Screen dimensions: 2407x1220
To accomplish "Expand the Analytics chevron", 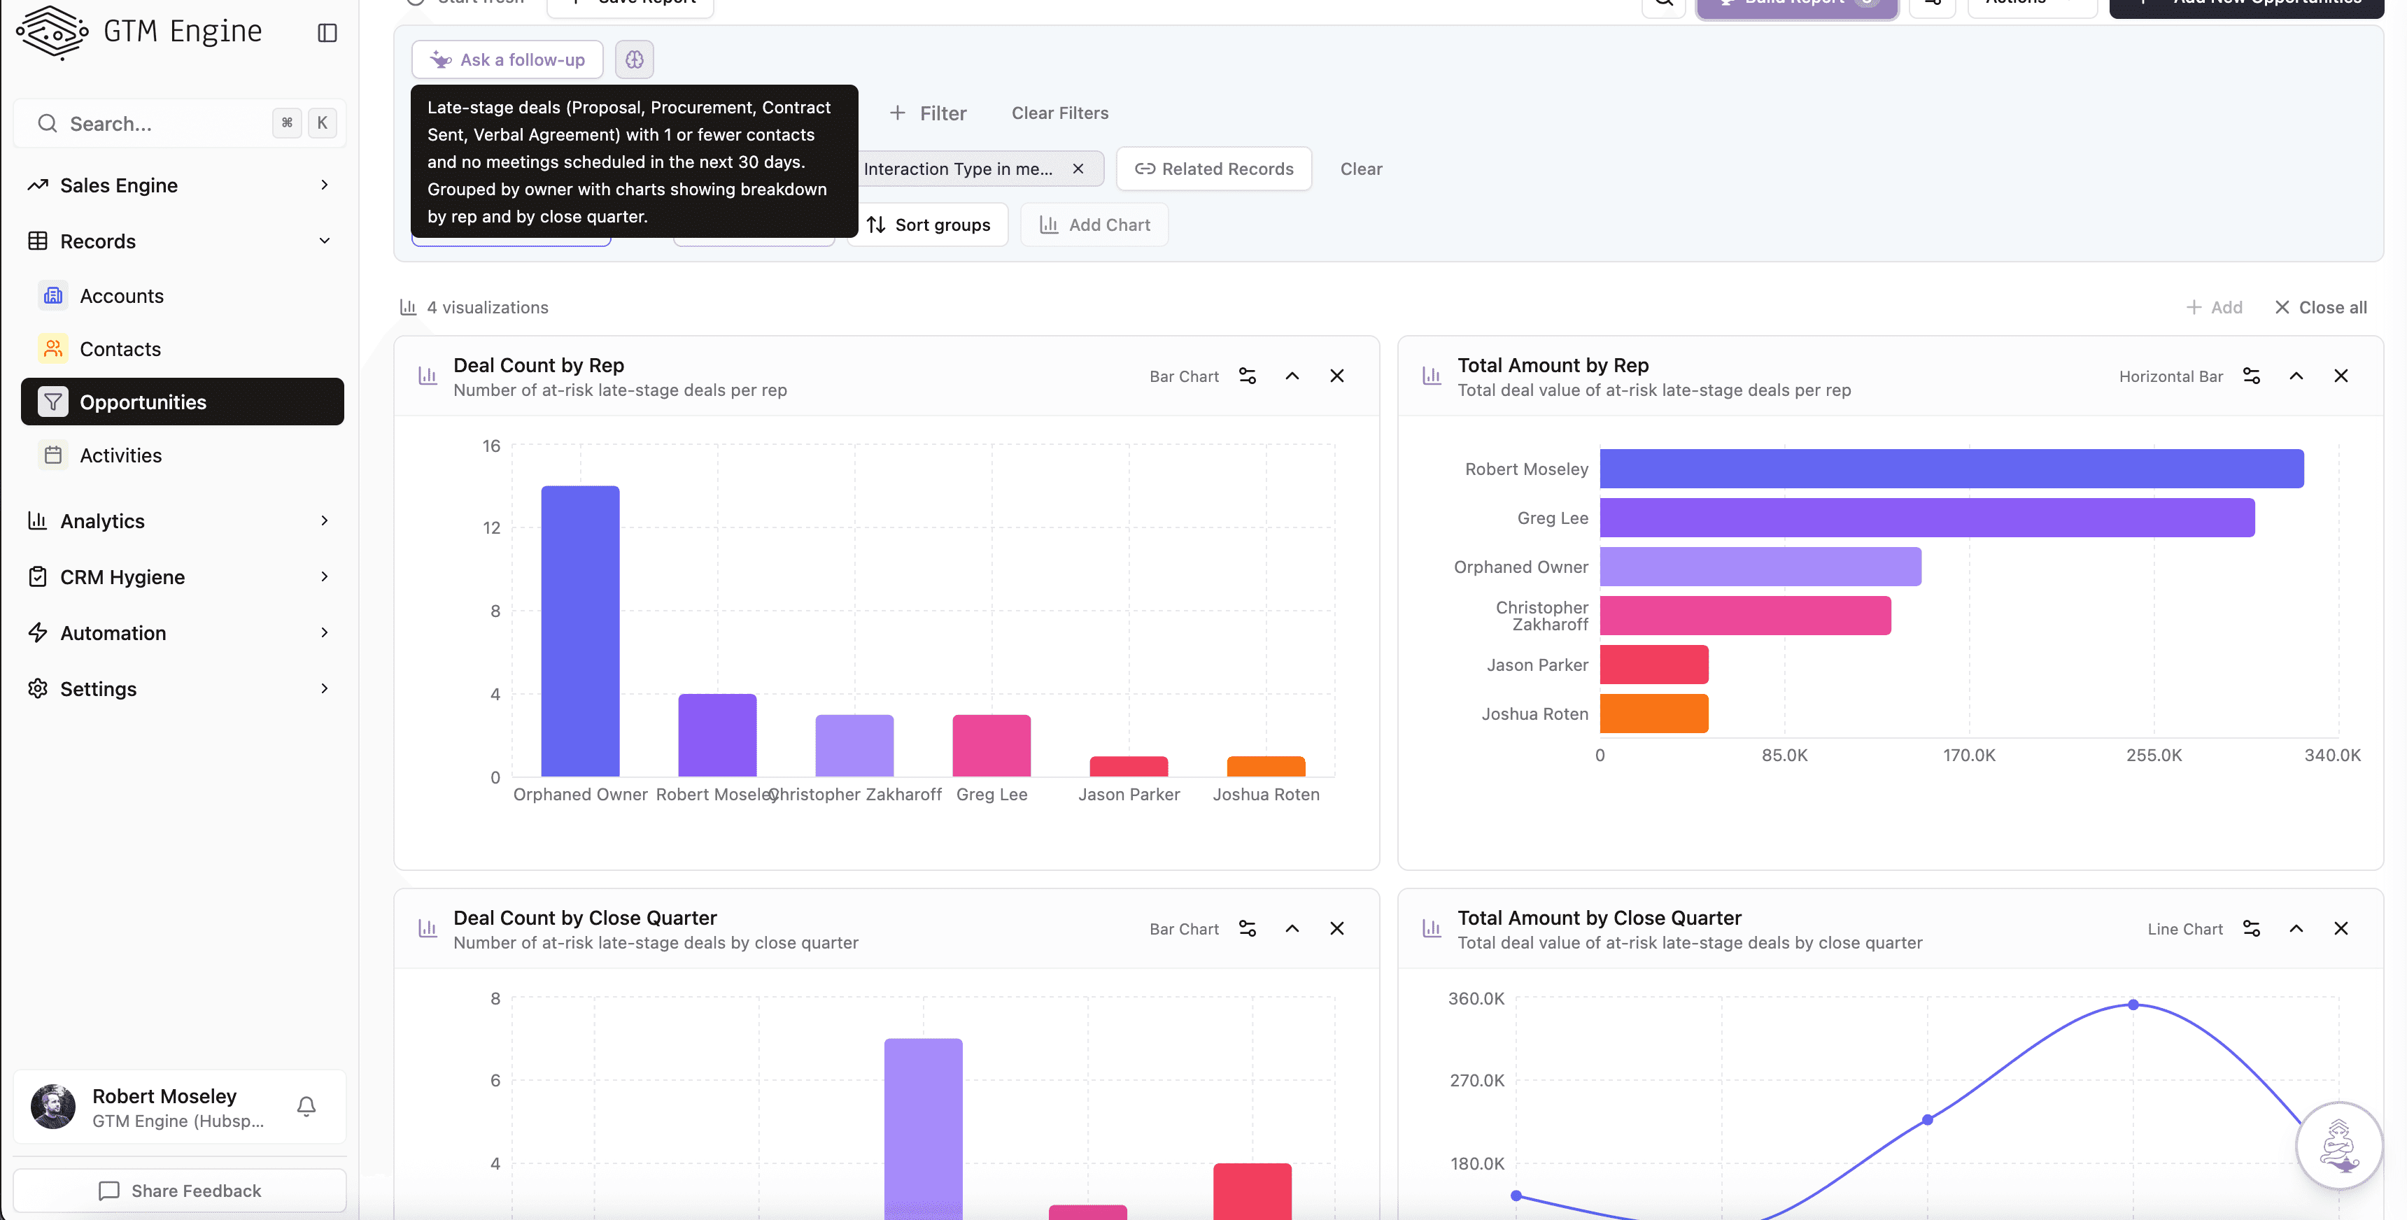I will click(324, 520).
